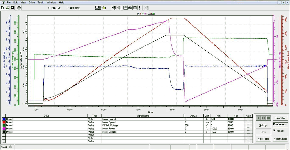Image resolution: width=290 pixels, height=150 pixels.
Task: Click the greyed block diagram icon
Action: [146, 8]
